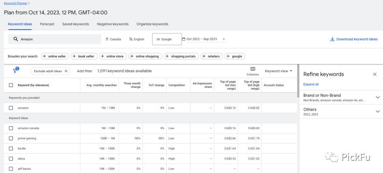The height and width of the screenshot is (173, 383).
Task: Select the 'alexa' row checkbox
Action: pyautogui.click(x=11, y=159)
